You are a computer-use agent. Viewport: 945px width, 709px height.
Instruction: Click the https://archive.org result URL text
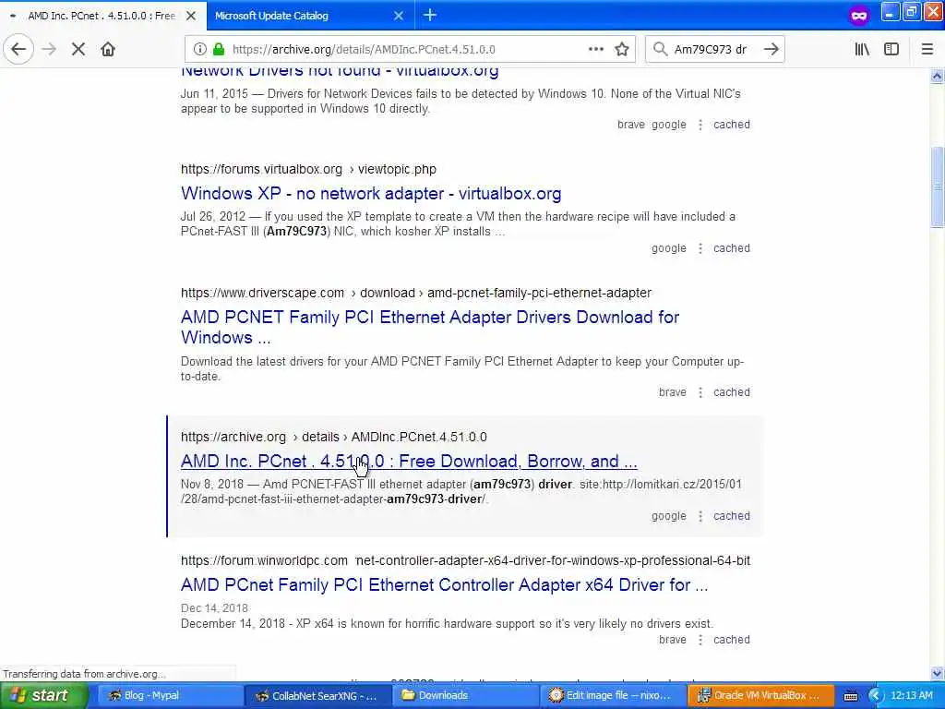point(233,437)
